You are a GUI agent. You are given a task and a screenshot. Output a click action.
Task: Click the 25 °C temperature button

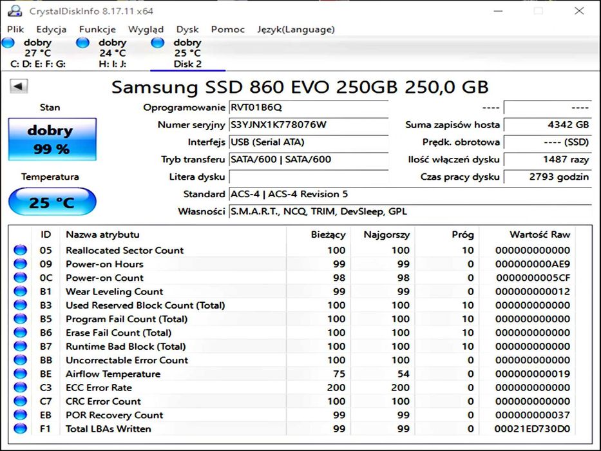(x=52, y=202)
